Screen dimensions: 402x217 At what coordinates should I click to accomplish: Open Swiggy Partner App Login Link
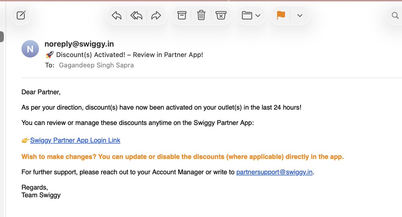click(75, 140)
